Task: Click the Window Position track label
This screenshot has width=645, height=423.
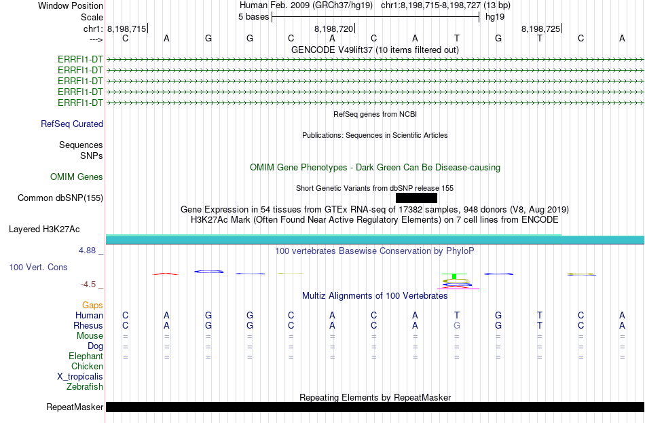Action: coord(71,5)
